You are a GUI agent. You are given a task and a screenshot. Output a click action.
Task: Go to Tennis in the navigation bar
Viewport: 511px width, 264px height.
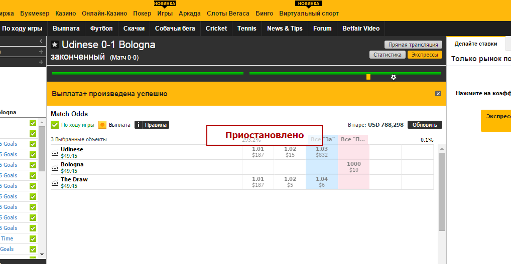(x=246, y=29)
